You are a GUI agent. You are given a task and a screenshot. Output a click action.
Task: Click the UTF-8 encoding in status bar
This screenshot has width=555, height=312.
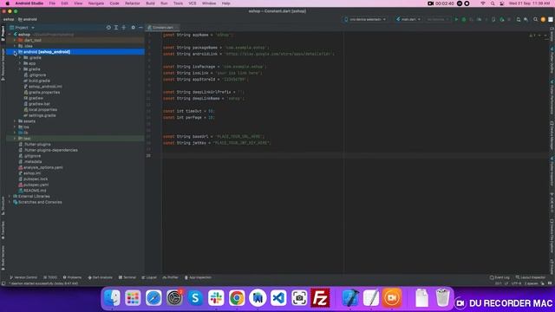tap(517, 283)
